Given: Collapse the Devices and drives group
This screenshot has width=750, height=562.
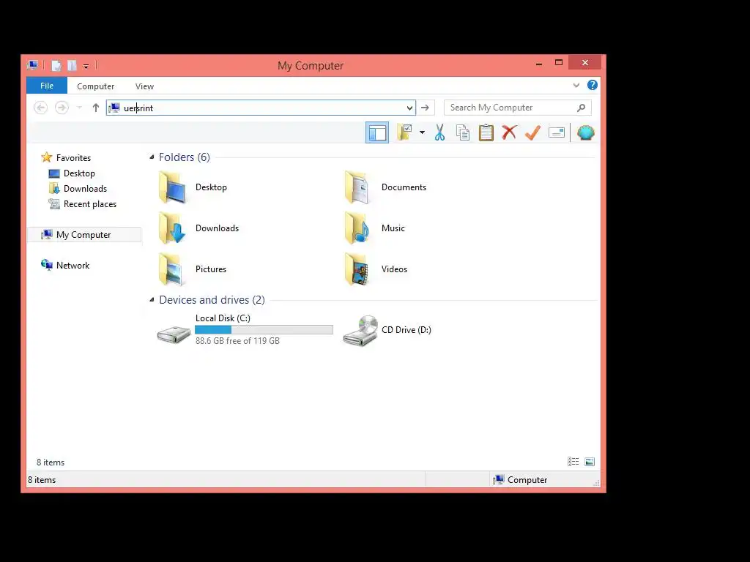Looking at the screenshot, I should coord(152,299).
